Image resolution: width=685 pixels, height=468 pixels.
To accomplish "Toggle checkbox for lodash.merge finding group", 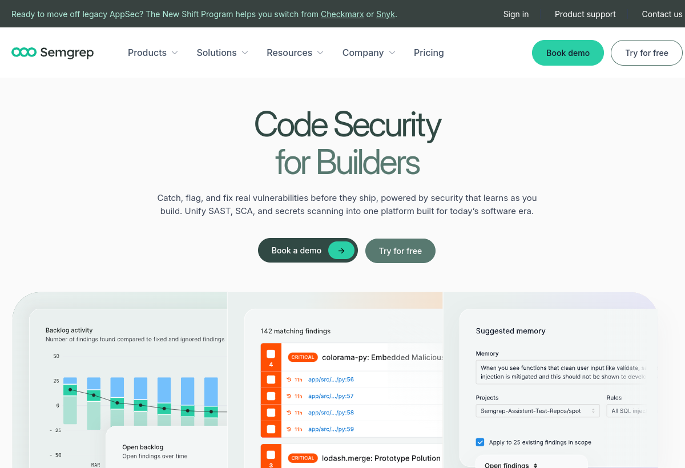I will coord(271,454).
